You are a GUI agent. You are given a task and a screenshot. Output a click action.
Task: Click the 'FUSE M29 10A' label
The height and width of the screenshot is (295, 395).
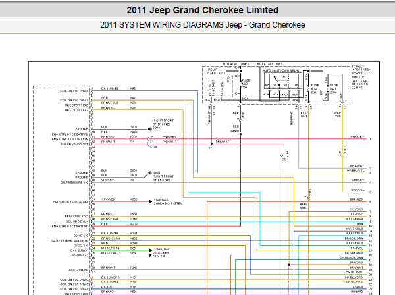[x=246, y=84]
